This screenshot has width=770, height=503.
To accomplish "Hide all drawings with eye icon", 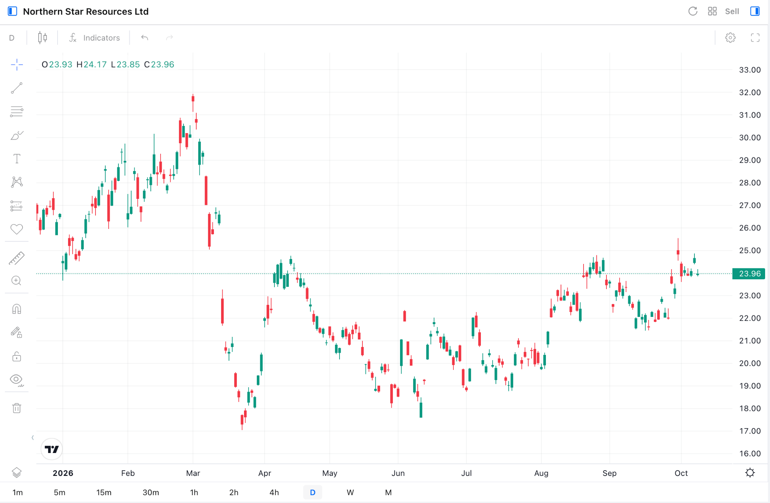I will (17, 380).
